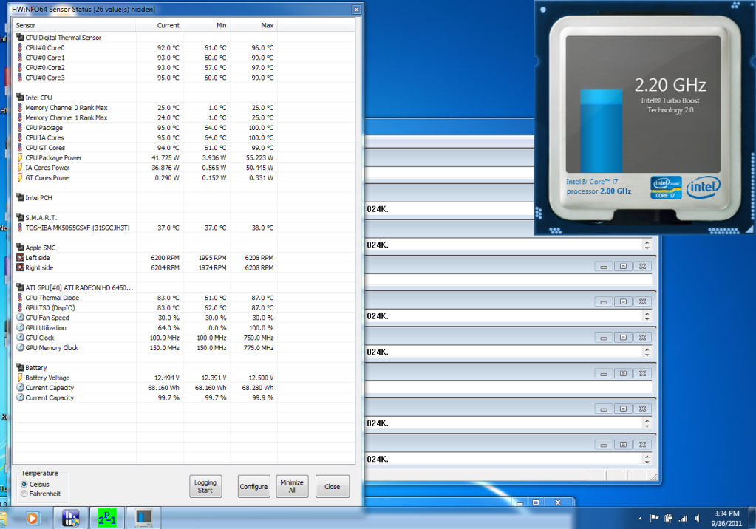
Task: Click the Min column header
Action: pos(207,25)
